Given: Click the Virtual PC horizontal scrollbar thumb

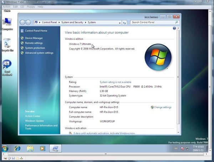Looking at the screenshot, I should click(106, 154).
